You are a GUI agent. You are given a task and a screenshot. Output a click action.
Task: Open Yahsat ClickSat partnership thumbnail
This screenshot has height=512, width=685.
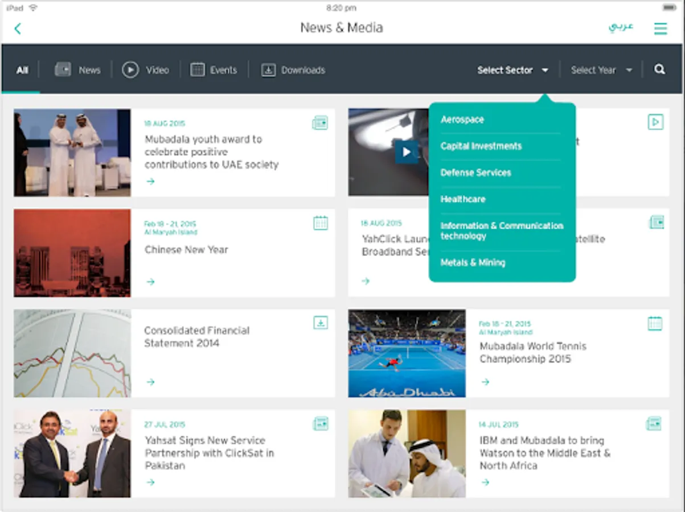72,454
